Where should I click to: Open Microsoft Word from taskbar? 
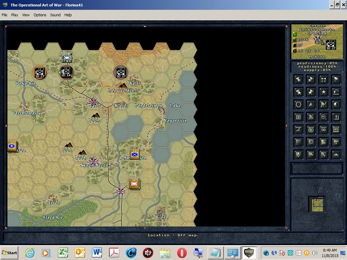tap(97, 253)
